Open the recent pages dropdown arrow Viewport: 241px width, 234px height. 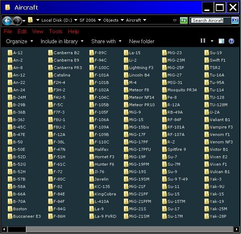24,21
